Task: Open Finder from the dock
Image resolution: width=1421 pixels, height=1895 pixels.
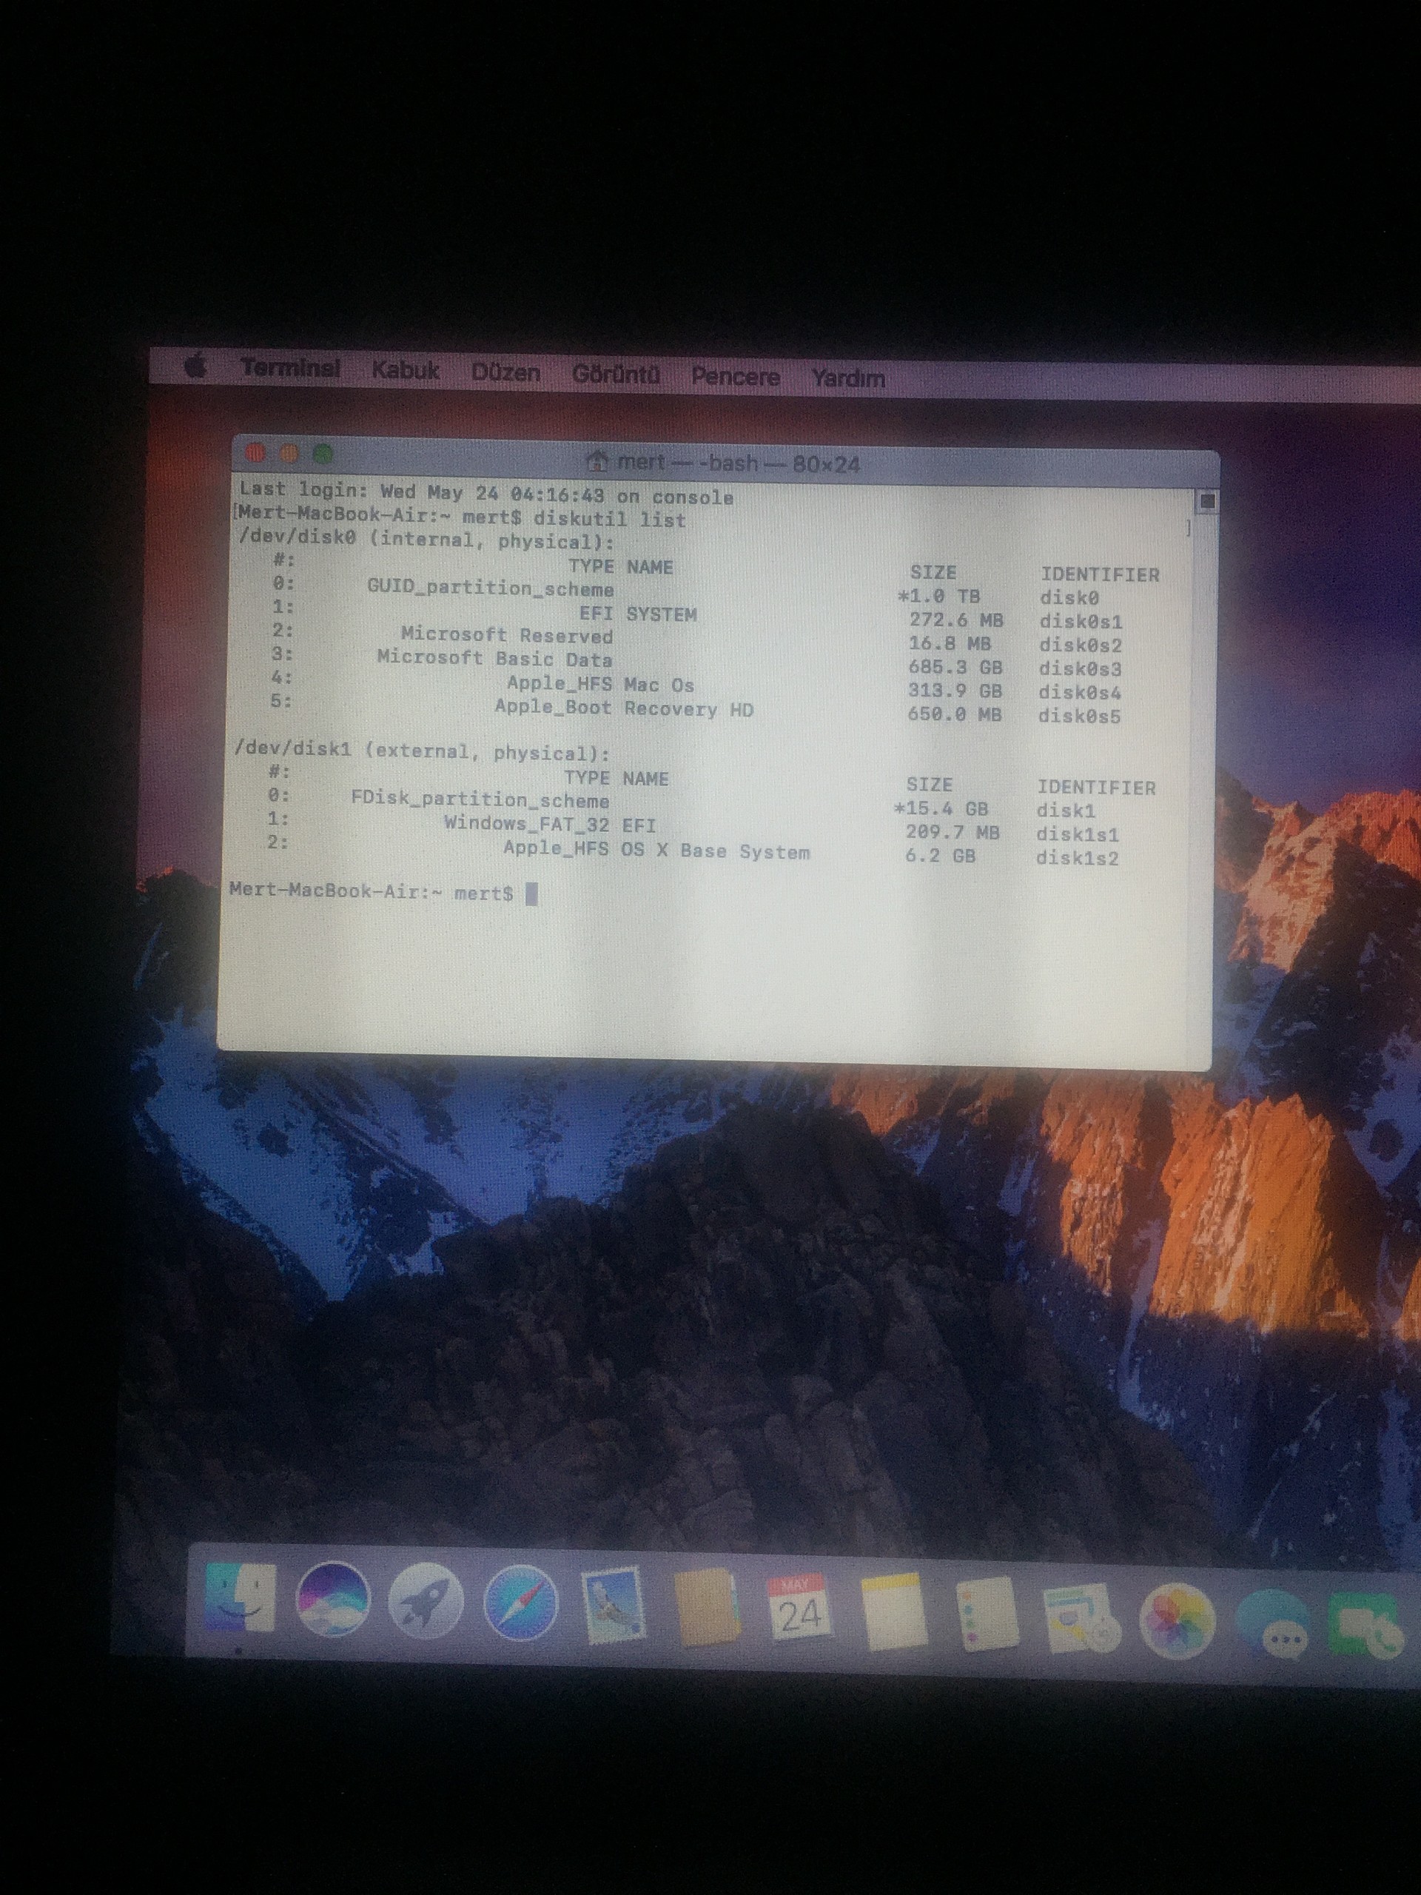Action: [x=241, y=1597]
